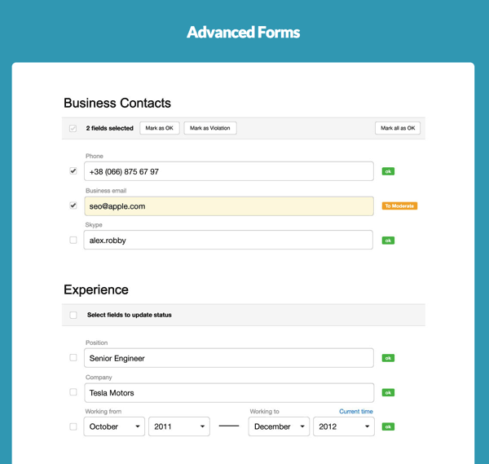Check the Skype field checkbox
Viewport: 489px width, 464px height.
[73, 241]
